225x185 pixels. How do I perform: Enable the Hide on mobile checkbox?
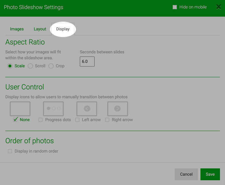click(175, 7)
